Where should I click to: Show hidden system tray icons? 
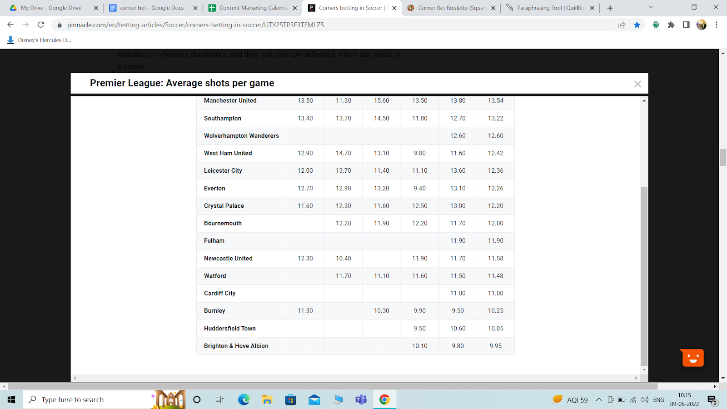tap(599, 399)
